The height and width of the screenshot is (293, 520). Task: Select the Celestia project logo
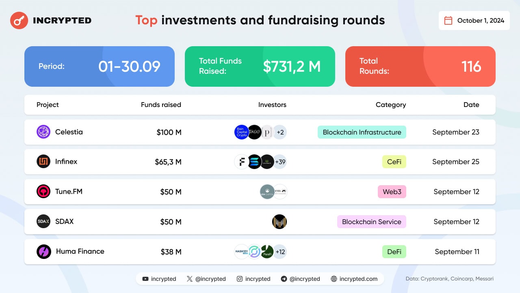[43, 132]
